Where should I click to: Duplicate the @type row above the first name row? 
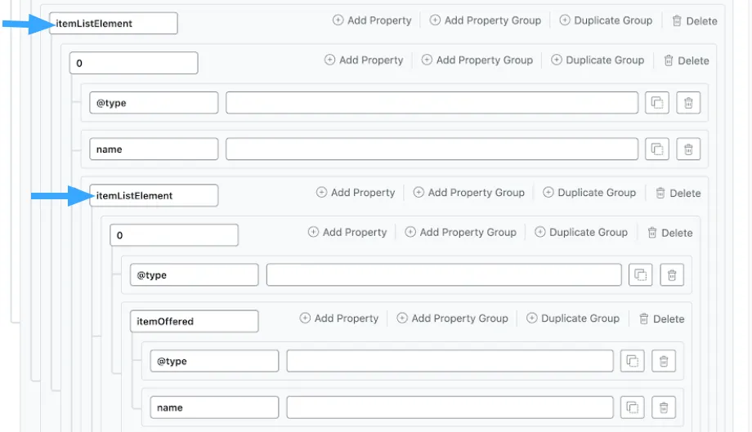click(656, 103)
